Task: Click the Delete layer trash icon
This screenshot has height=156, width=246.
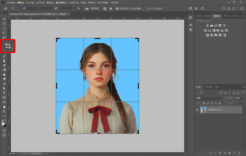Action: 239,153
